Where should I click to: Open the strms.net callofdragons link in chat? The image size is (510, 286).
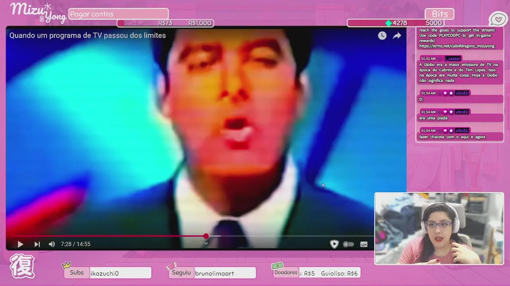457,46
